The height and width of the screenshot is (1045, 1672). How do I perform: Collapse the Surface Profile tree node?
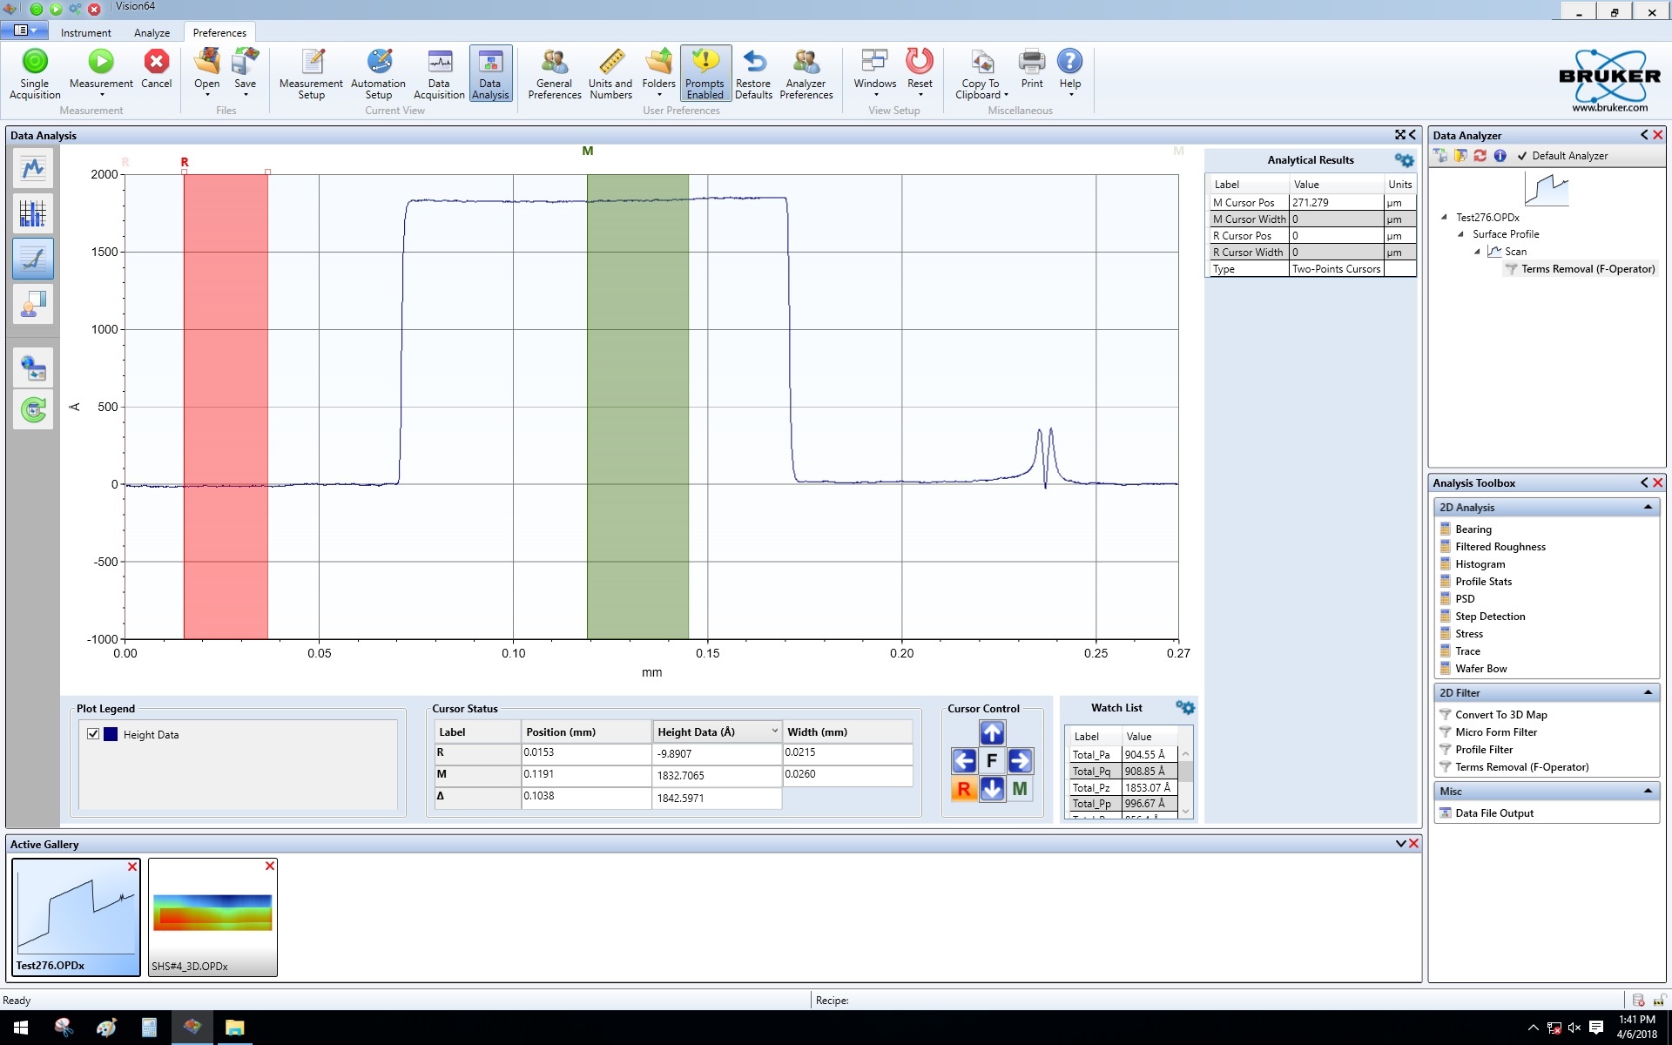click(1460, 234)
